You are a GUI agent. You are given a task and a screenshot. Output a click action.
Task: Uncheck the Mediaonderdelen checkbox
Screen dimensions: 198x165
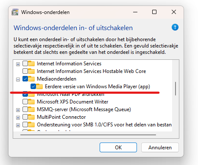(x=25, y=79)
